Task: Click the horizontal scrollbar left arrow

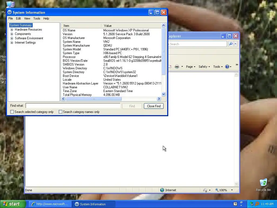Action: [63, 99]
